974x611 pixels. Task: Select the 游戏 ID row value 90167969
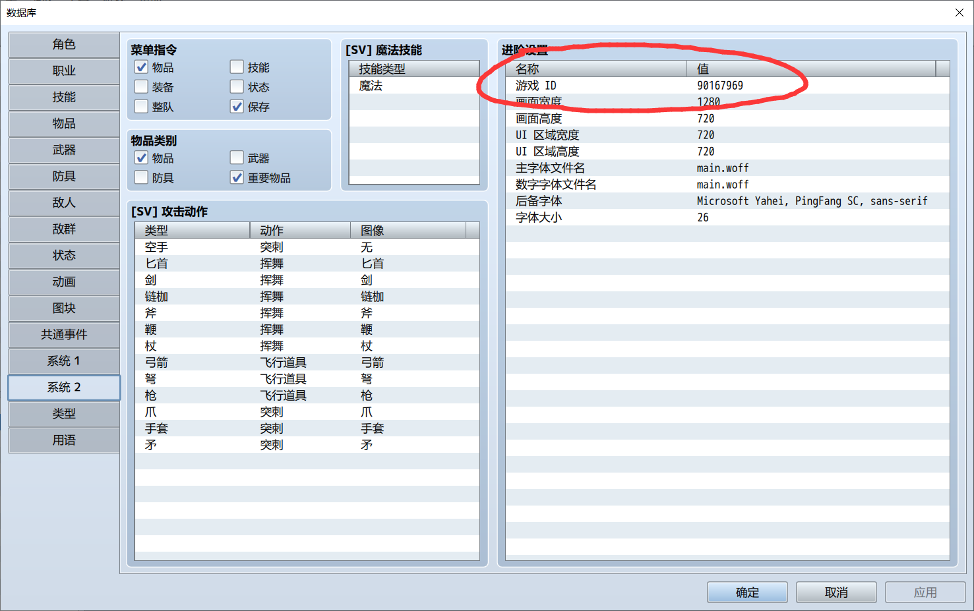click(x=727, y=86)
